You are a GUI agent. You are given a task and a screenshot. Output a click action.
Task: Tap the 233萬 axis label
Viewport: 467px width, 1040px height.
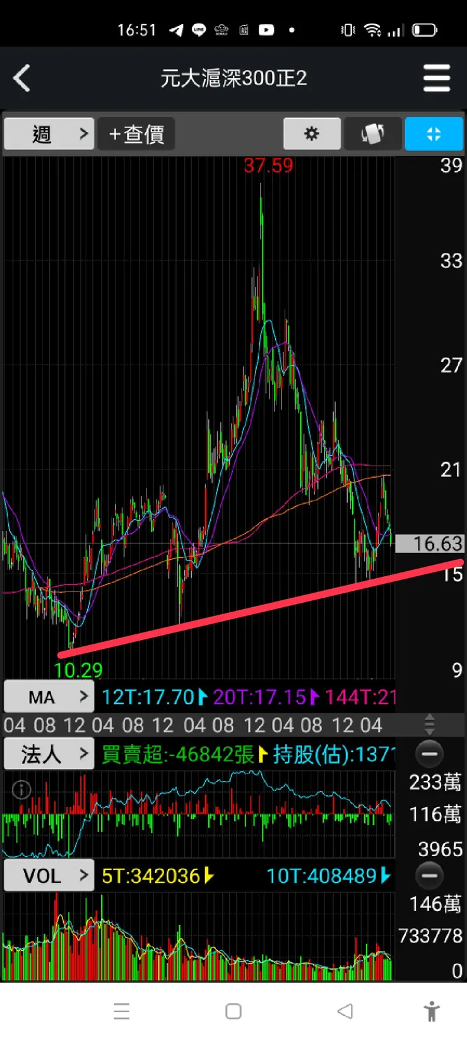[x=435, y=782]
